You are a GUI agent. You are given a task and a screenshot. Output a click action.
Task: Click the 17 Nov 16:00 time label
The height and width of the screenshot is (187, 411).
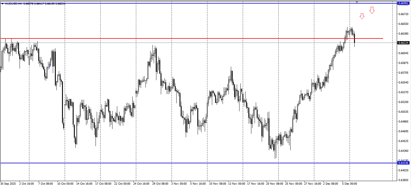[x=255, y=184]
